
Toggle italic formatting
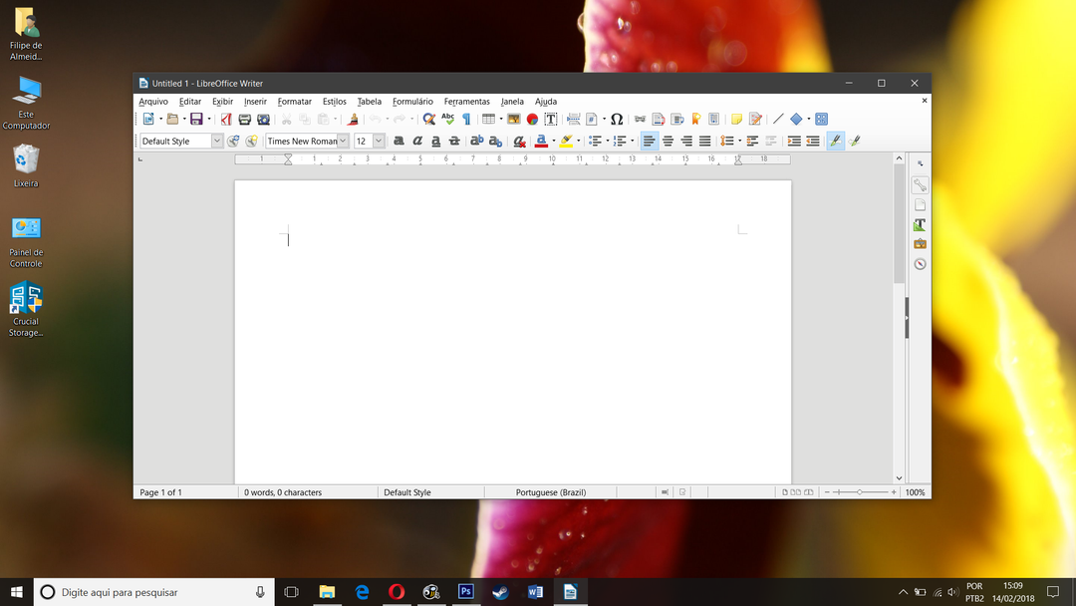[x=417, y=141]
